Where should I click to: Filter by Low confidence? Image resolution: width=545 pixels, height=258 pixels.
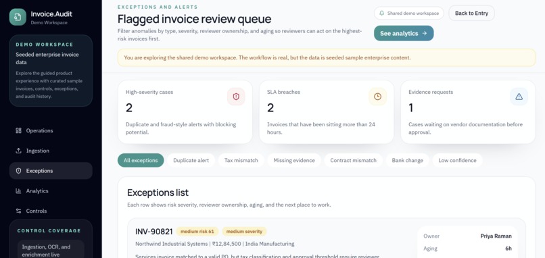(457, 161)
